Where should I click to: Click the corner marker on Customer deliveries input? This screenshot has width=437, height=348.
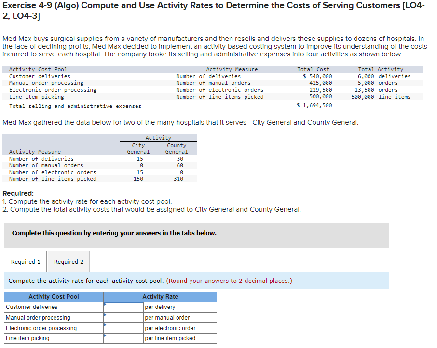[104, 303]
